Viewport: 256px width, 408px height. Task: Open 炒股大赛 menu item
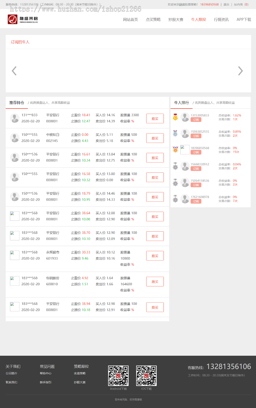[176, 20]
